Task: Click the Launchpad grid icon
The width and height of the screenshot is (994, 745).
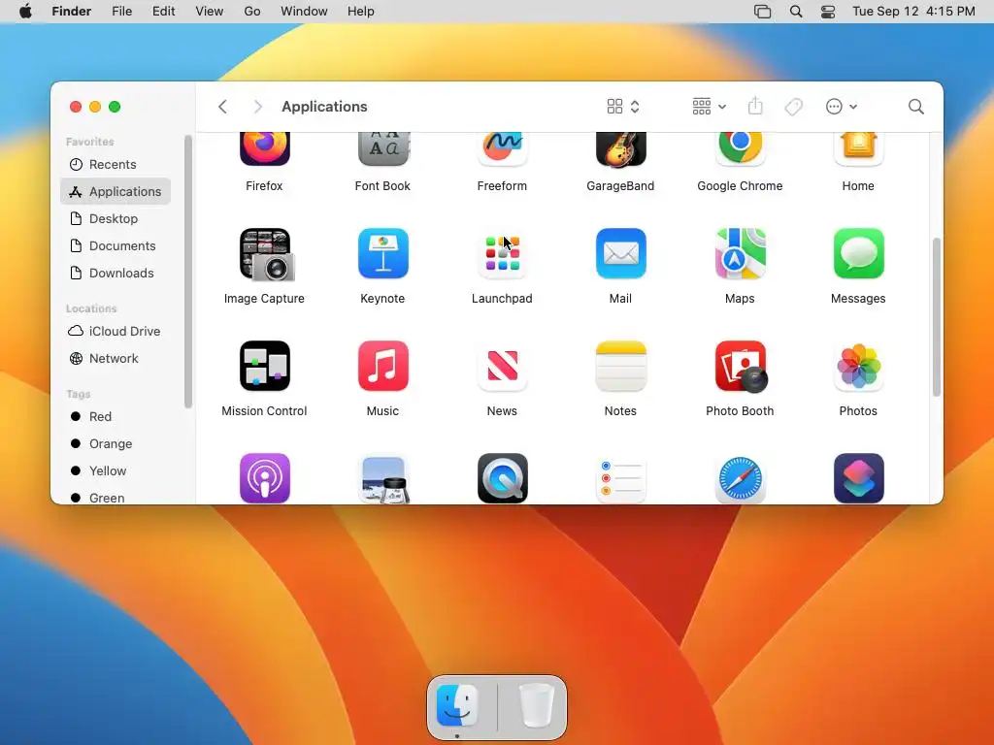Action: [502, 253]
